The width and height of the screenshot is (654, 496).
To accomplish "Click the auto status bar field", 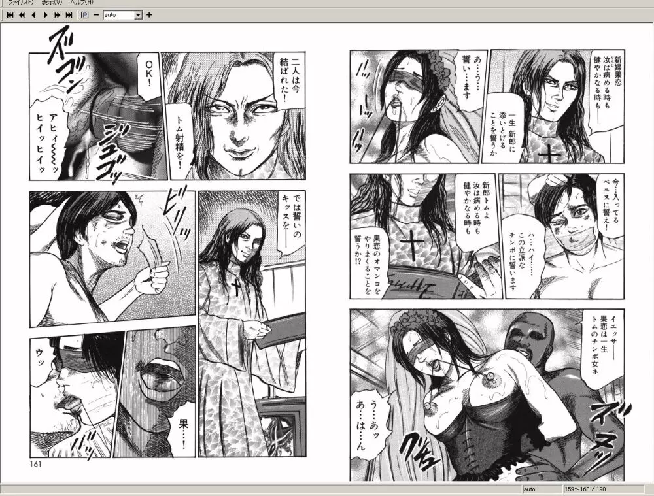I will 541,489.
